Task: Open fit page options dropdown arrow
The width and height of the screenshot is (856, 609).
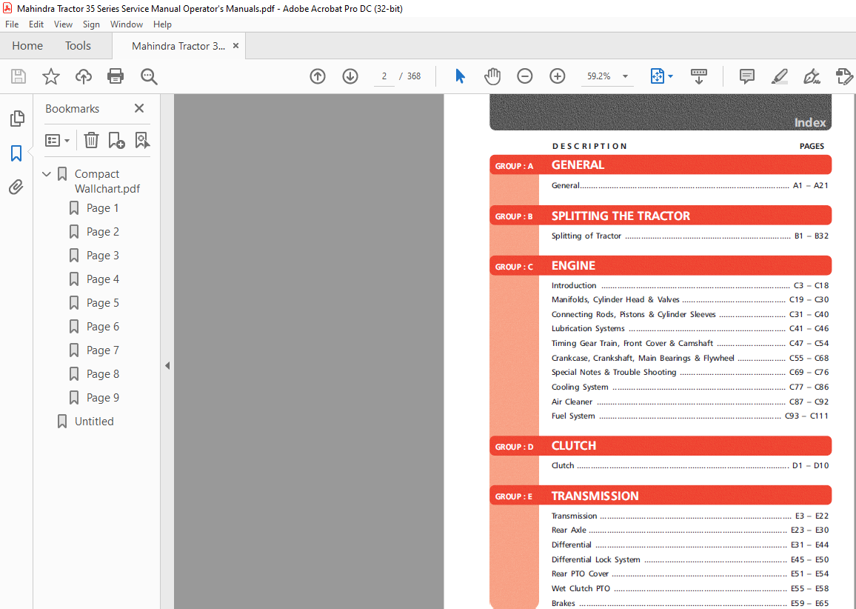Action: pyautogui.click(x=670, y=76)
